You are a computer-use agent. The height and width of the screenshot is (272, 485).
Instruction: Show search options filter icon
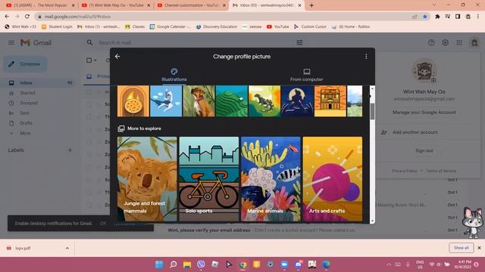(x=299, y=42)
